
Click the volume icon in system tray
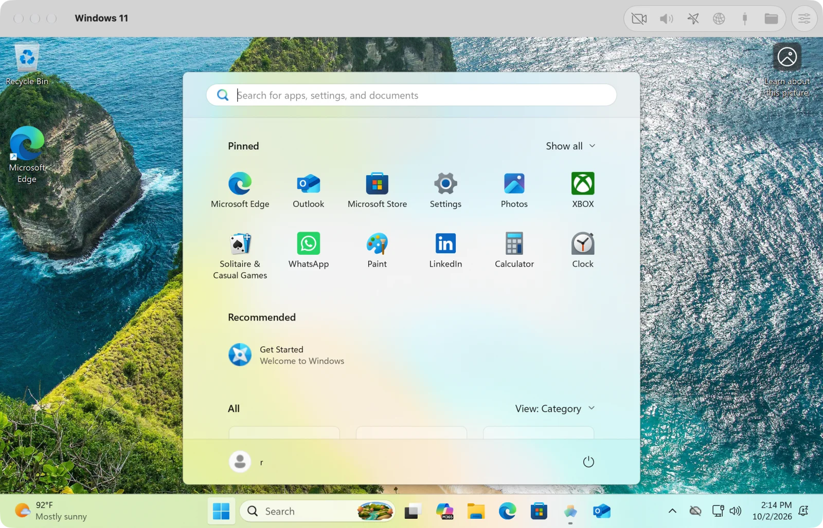click(x=736, y=511)
